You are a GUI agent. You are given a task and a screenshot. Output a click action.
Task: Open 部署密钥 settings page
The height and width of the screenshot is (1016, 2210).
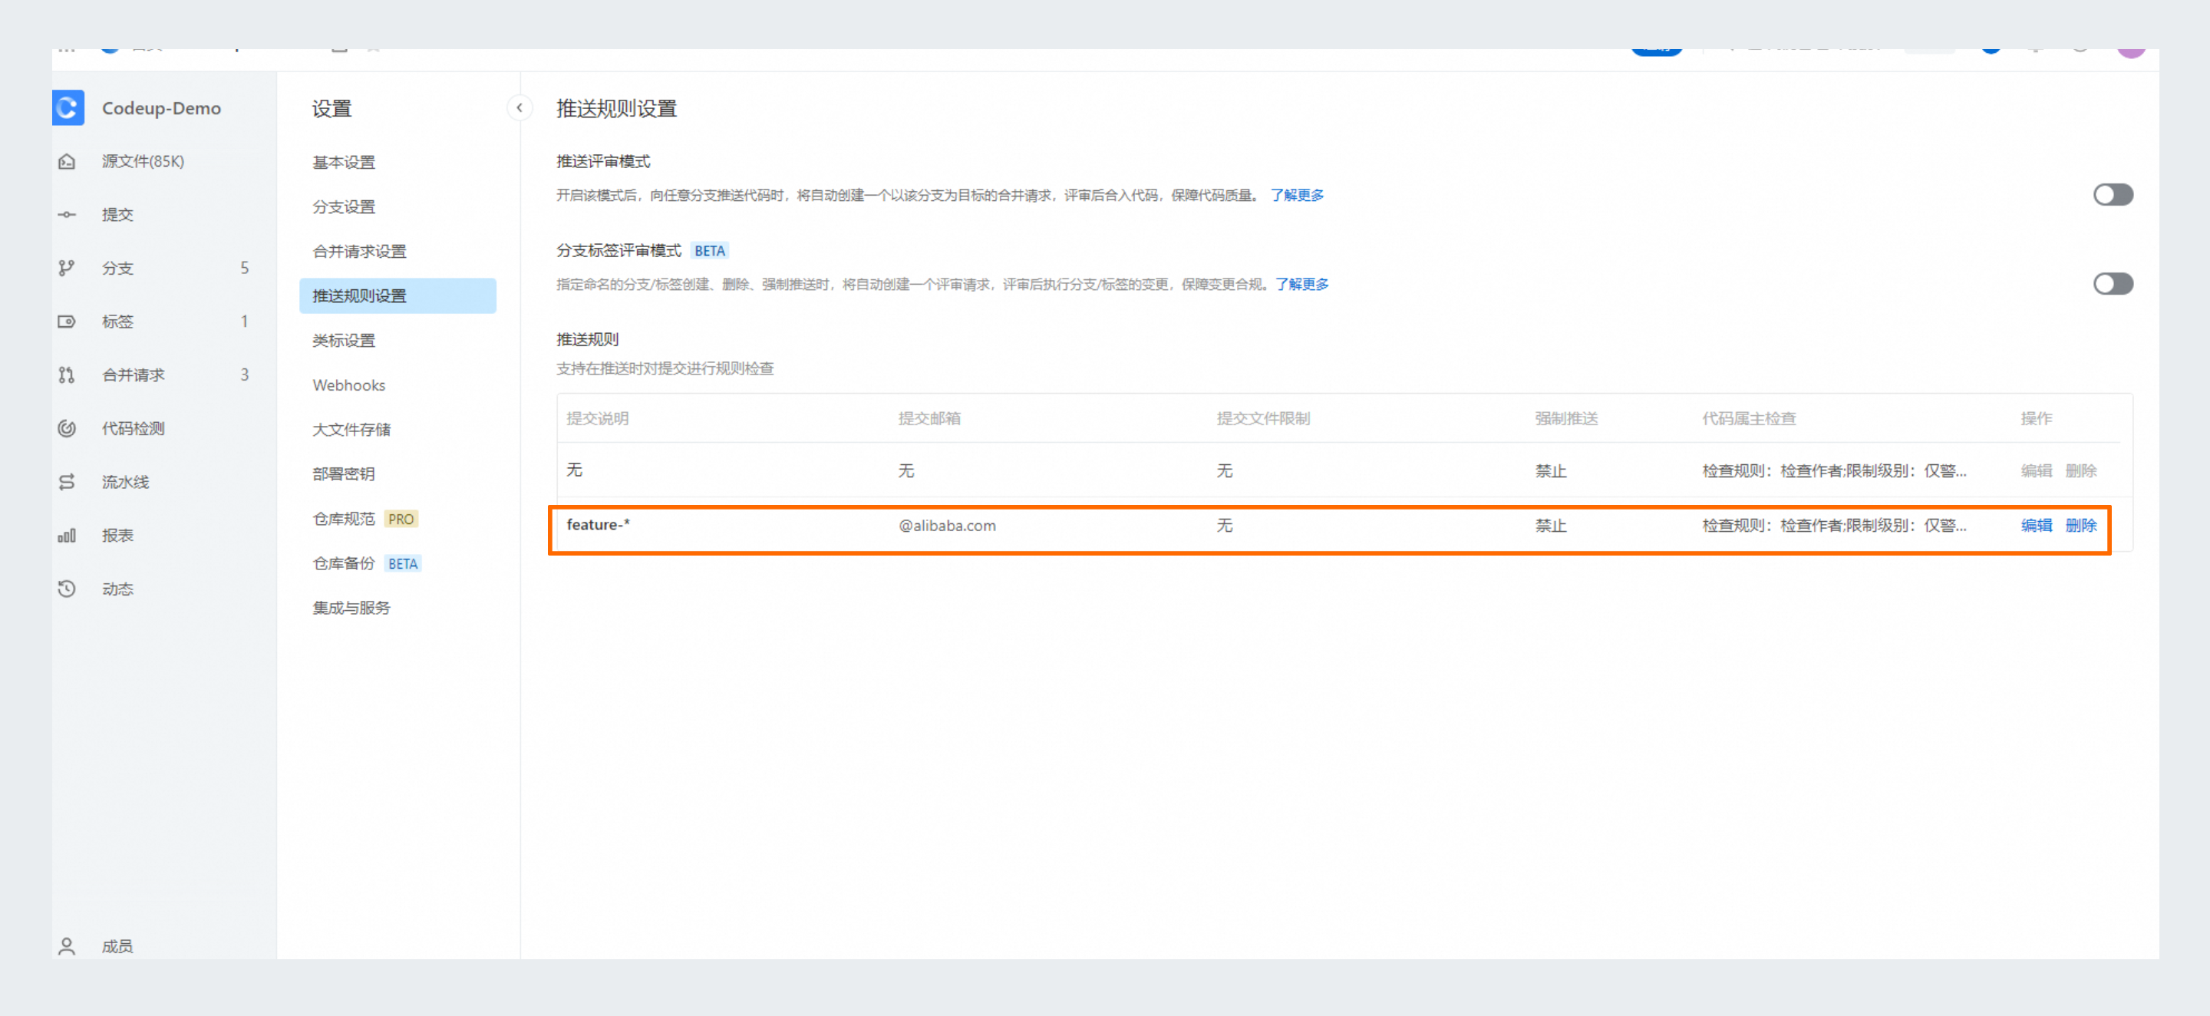click(344, 474)
